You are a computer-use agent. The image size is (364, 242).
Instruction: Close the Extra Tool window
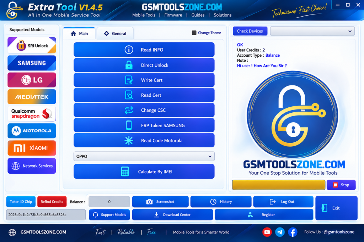click(358, 5)
